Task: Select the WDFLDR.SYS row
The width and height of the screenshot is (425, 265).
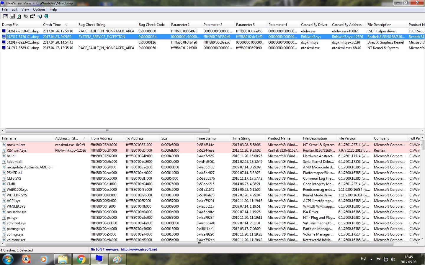Action: tap(210, 195)
